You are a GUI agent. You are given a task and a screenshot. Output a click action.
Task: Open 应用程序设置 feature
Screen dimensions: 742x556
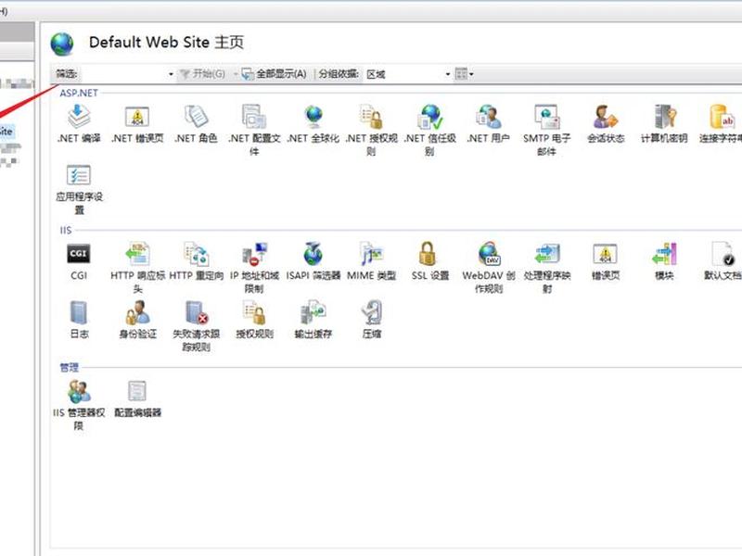click(x=79, y=189)
